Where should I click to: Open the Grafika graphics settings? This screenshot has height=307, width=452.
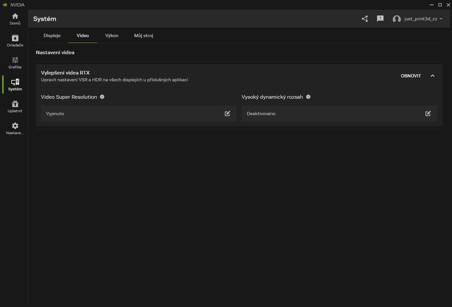tap(15, 63)
